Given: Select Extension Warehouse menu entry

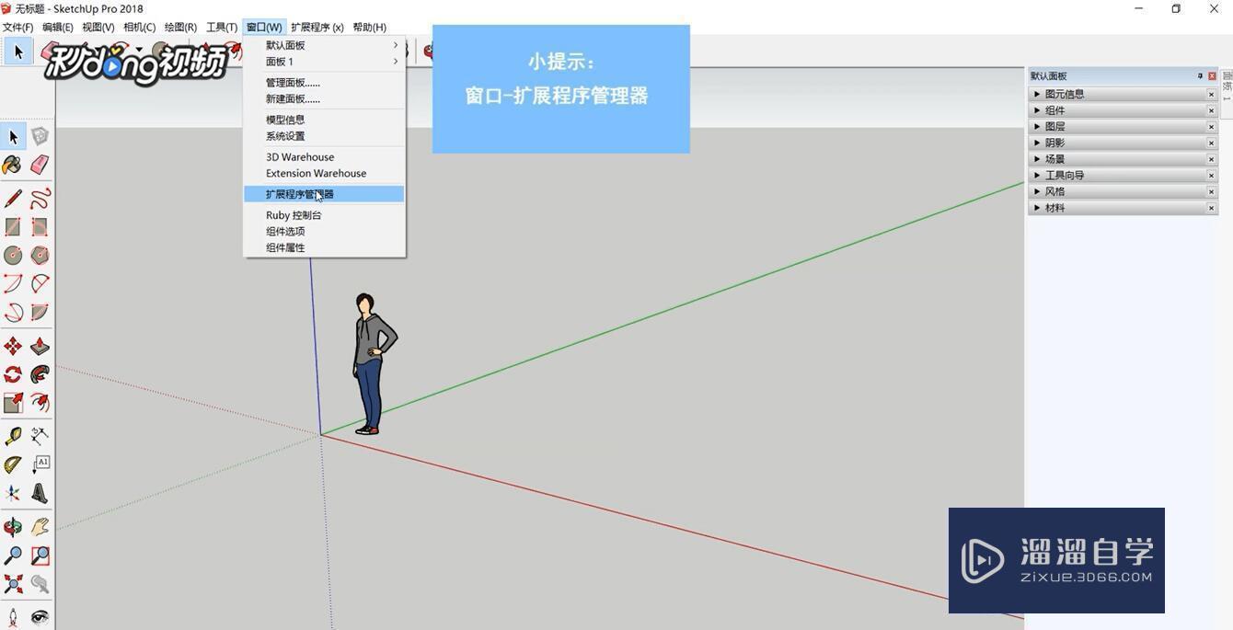Looking at the screenshot, I should point(324,173).
